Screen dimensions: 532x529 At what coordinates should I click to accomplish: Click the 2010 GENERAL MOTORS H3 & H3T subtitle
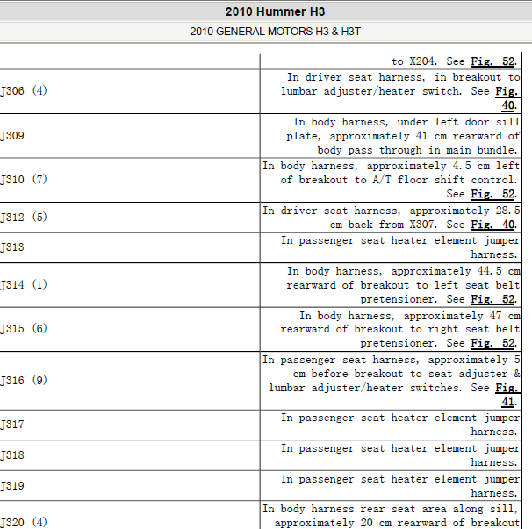click(275, 32)
